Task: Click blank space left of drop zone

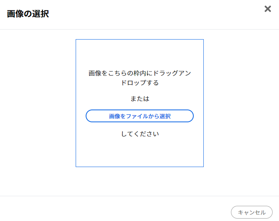Action: click(x=38, y=103)
